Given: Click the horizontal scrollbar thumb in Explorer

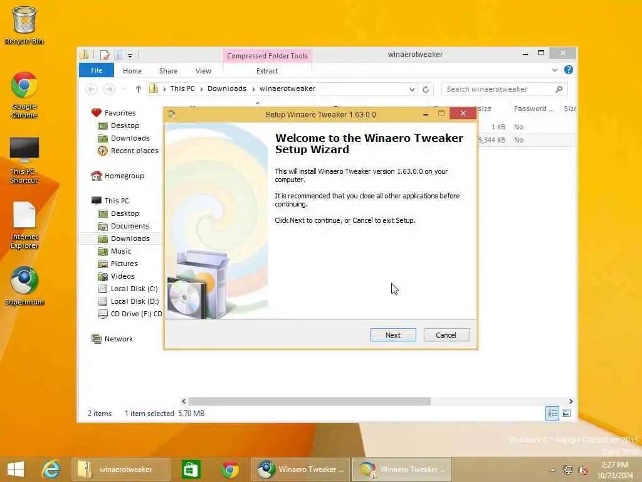Looking at the screenshot, I should coord(309,401).
